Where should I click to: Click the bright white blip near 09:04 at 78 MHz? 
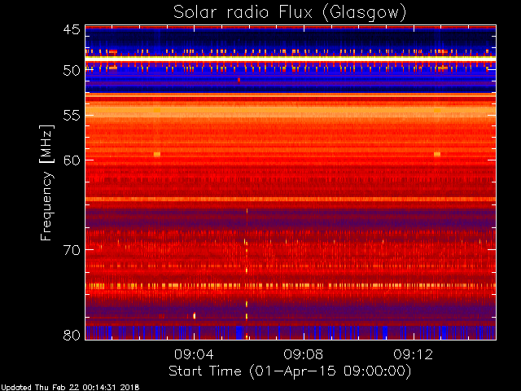click(195, 316)
